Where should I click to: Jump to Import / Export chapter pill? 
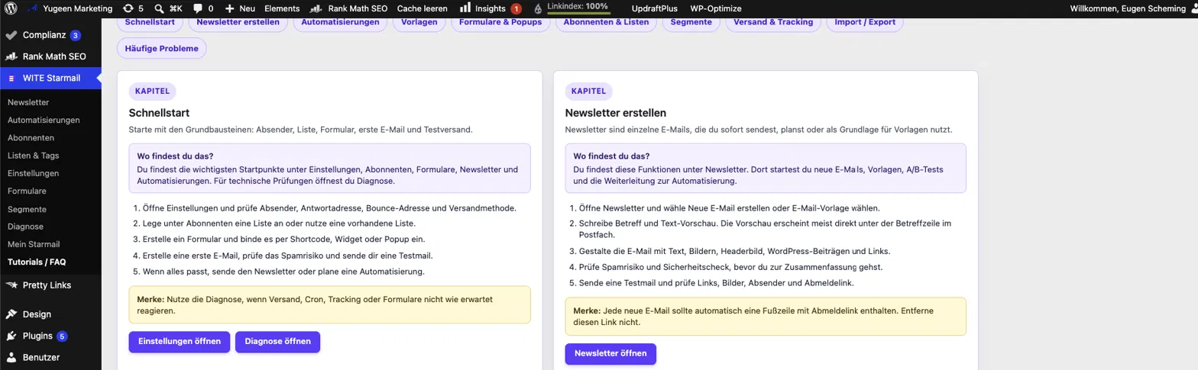click(865, 22)
